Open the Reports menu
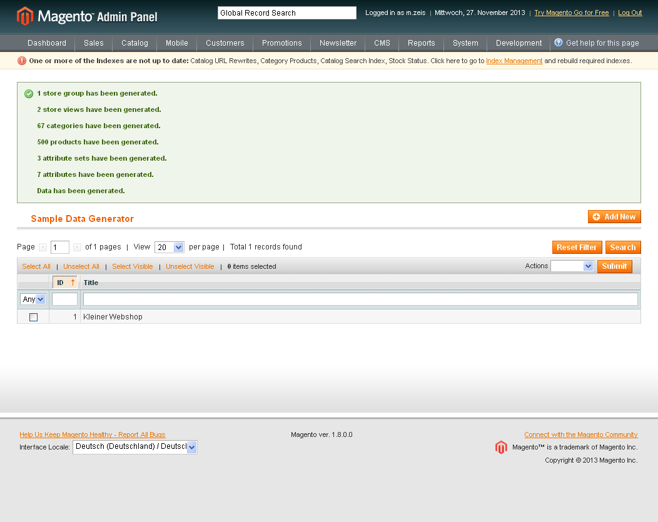The image size is (658, 522). [x=422, y=43]
